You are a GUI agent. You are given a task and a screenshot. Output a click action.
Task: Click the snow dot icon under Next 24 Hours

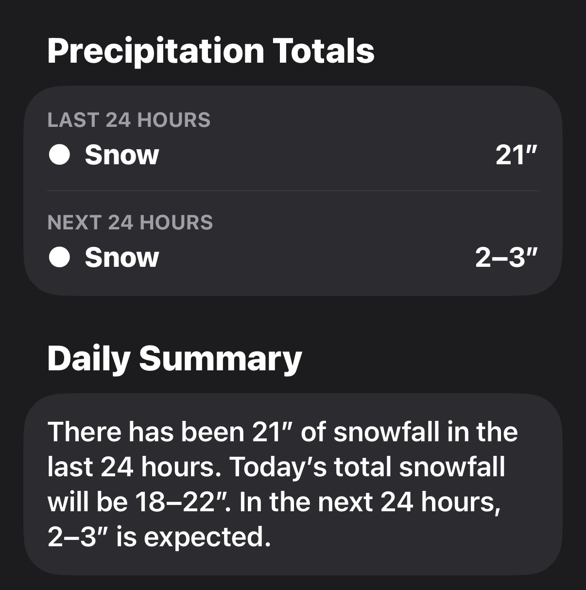(x=60, y=257)
